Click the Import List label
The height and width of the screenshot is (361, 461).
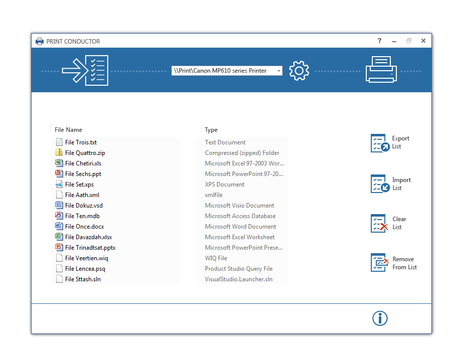pyautogui.click(x=401, y=184)
